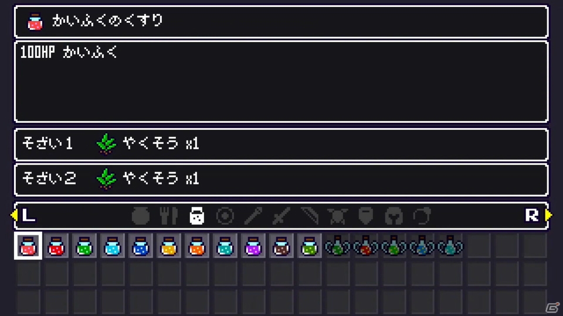The image size is (563, 316).
Task: Select the light cyan potion jar
Action: tap(113, 246)
